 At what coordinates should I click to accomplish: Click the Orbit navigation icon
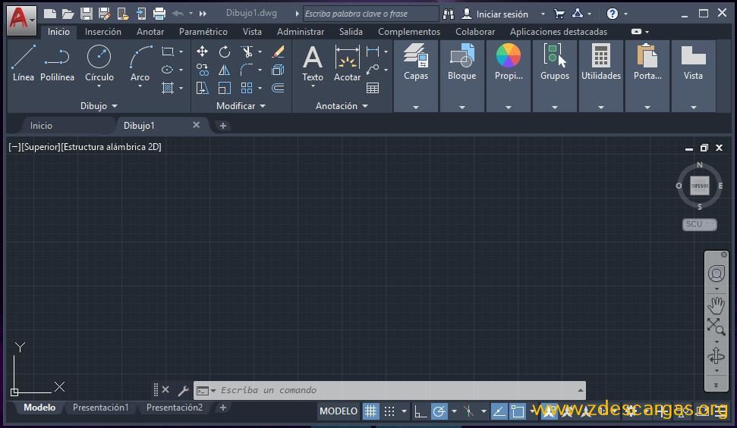click(x=717, y=356)
